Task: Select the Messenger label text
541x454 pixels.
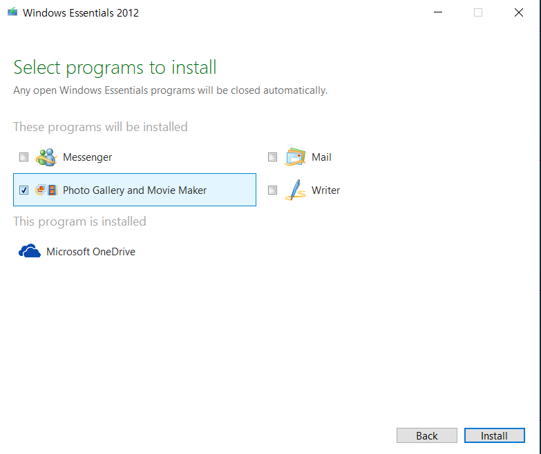Action: point(87,157)
